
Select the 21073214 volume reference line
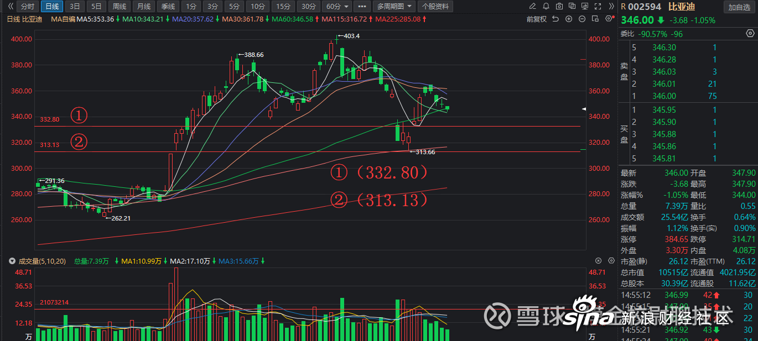(x=310, y=309)
